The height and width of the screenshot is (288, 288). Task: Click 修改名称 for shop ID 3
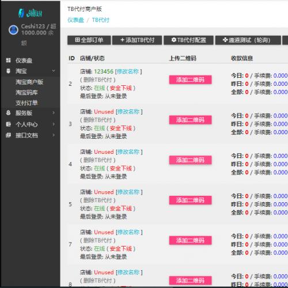coord(128,112)
